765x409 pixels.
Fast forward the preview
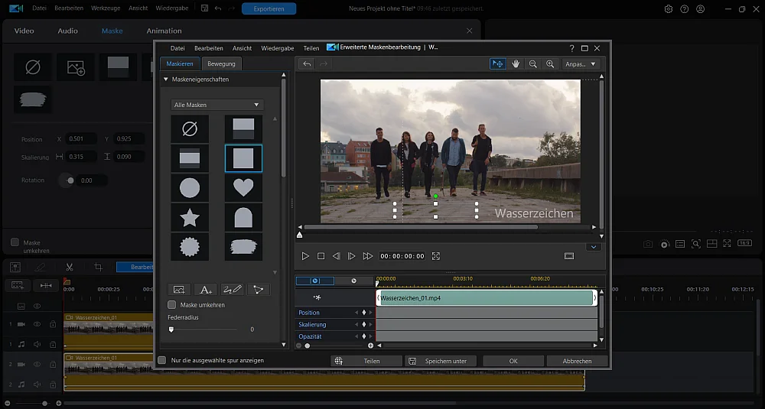368,256
